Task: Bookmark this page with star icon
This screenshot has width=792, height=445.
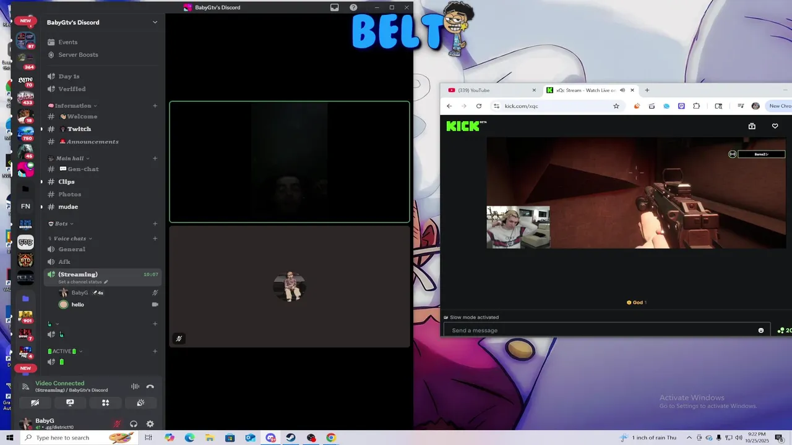Action: (616, 106)
